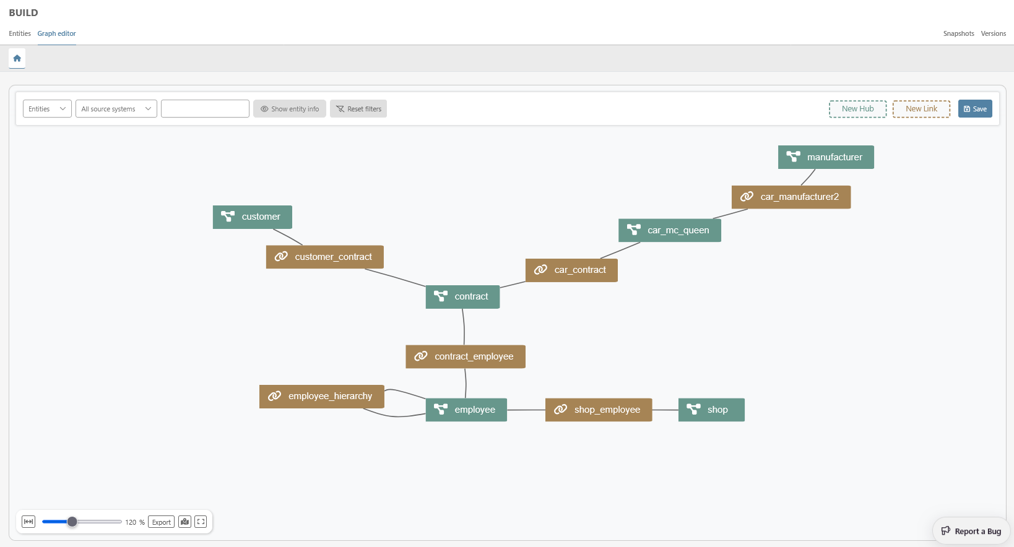Click the search input field

[x=205, y=109]
